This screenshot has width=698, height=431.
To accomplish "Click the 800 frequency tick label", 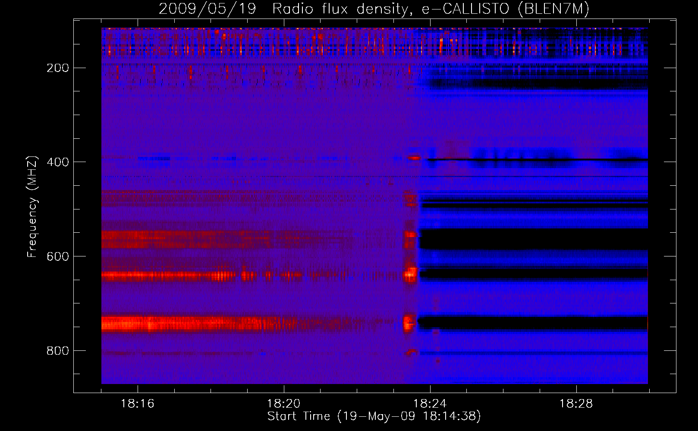I will [57, 351].
